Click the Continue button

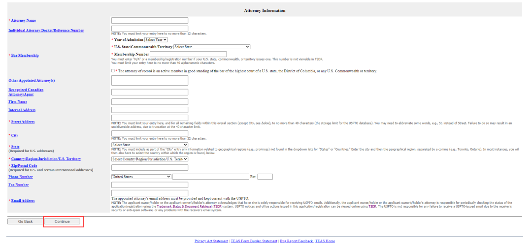[62, 221]
